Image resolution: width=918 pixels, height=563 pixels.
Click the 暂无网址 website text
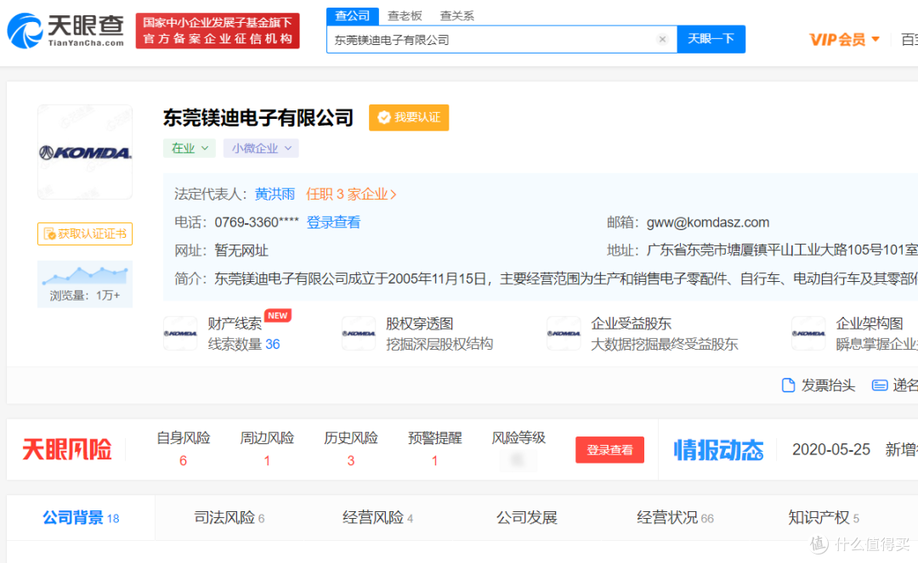tap(241, 251)
